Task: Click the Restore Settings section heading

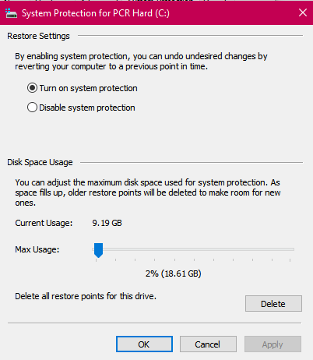Action: pos(38,36)
